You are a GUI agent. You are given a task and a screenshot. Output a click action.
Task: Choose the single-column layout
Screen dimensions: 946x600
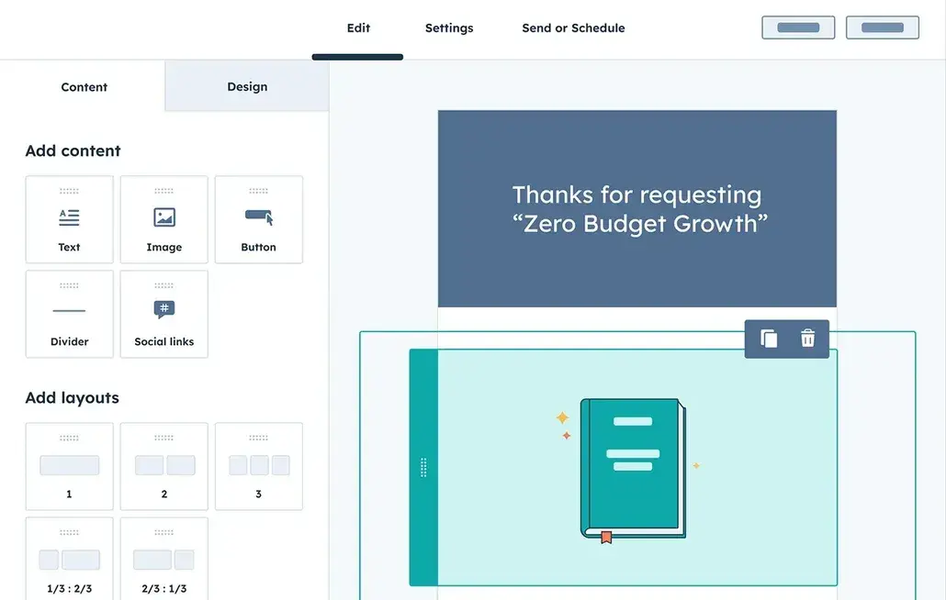pyautogui.click(x=69, y=465)
